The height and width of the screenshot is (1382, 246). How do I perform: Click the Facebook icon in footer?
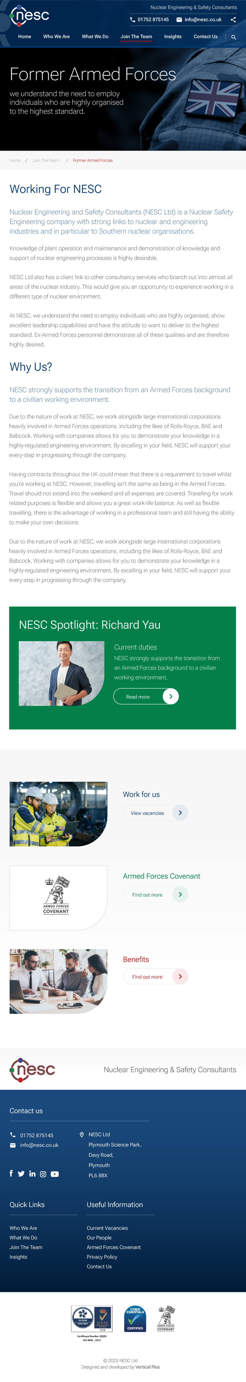(x=11, y=1173)
